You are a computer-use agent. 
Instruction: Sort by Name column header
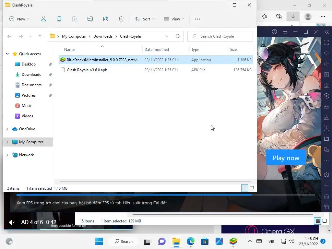[x=69, y=50]
